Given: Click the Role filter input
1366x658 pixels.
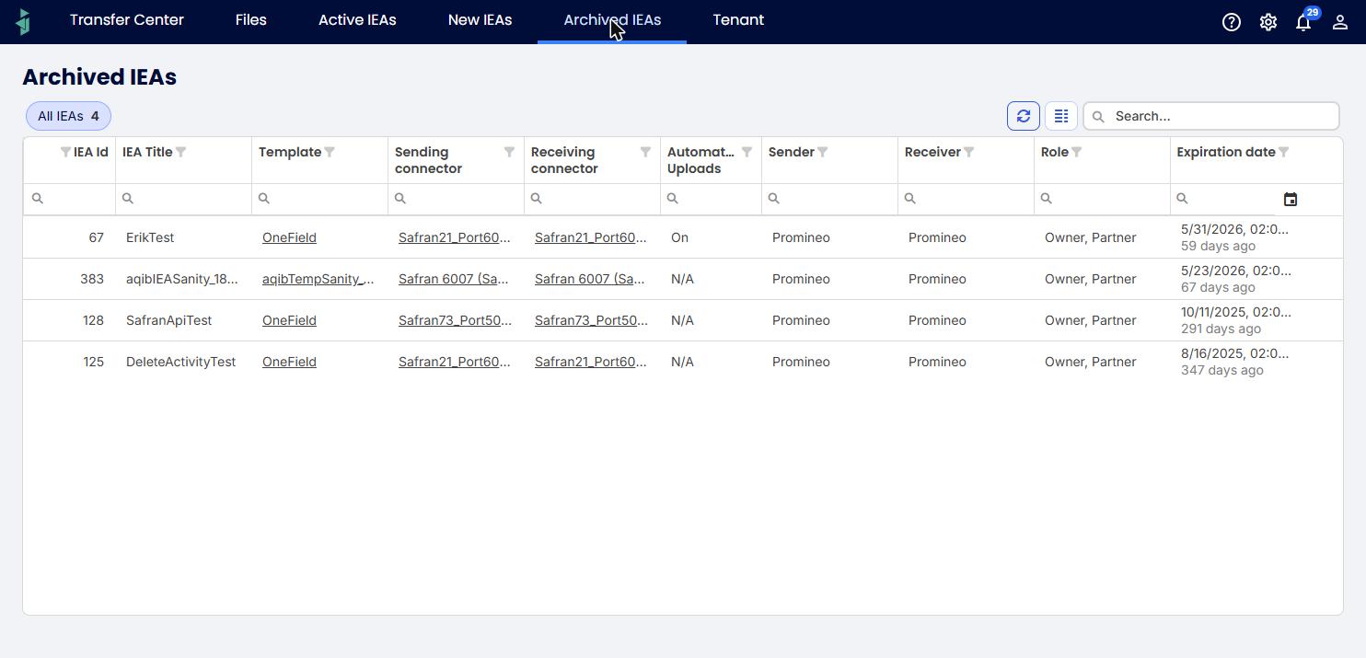Looking at the screenshot, I should coord(1102,199).
